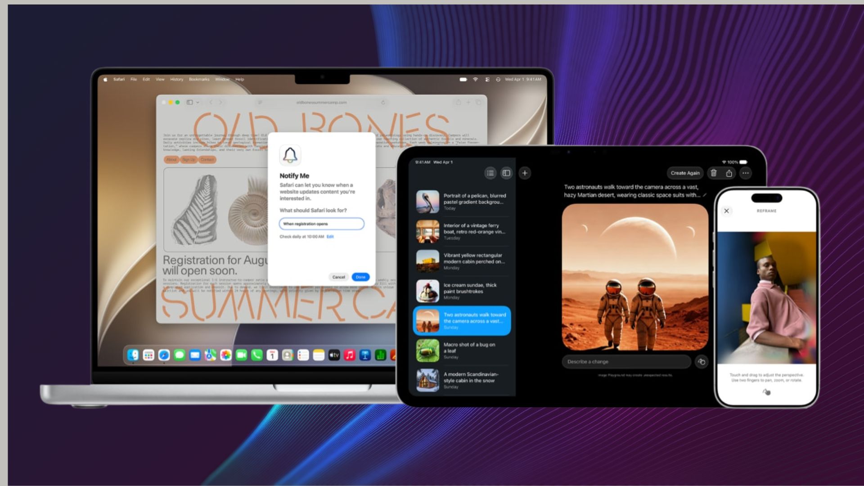Screen dimensions: 864x486
Task: Toggle the Safari sidebar button
Action: tap(189, 102)
